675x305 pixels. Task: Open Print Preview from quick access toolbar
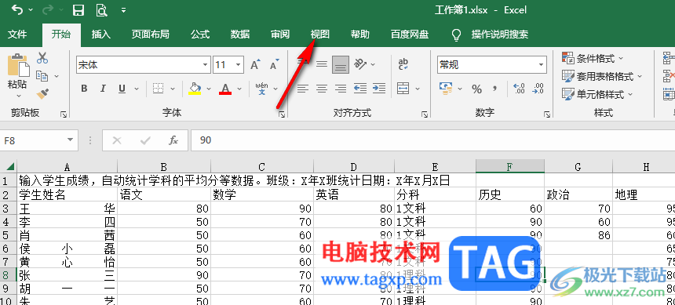[x=101, y=10]
